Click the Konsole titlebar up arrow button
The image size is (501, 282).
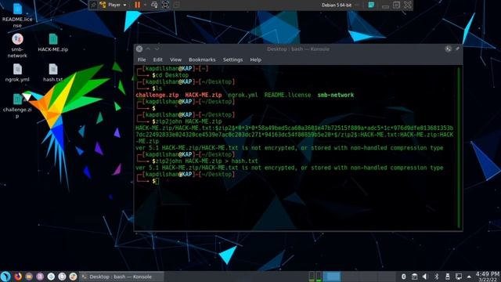tap(148, 49)
